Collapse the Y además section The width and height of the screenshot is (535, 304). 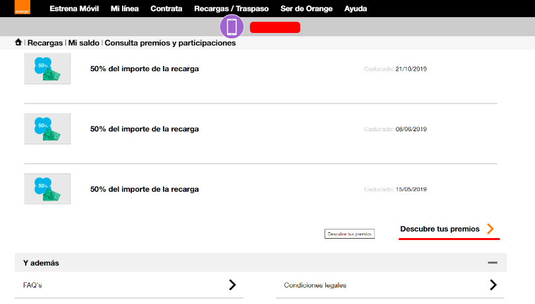(492, 262)
